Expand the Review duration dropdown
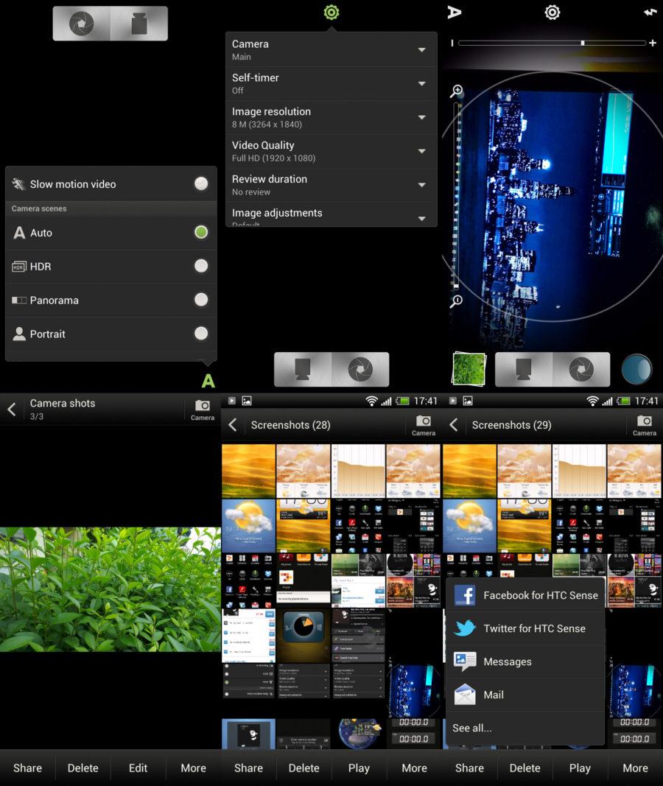The width and height of the screenshot is (663, 786). pos(331,184)
